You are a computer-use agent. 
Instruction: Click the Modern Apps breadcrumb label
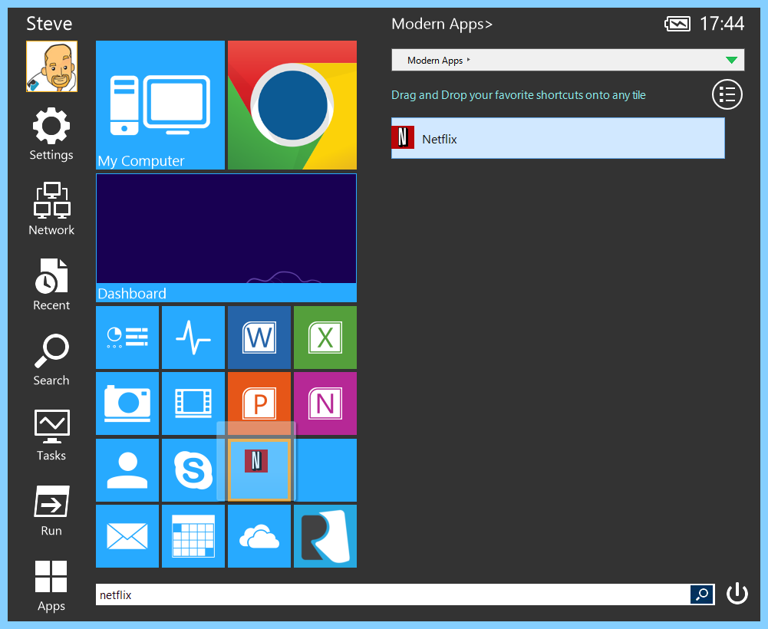435,61
